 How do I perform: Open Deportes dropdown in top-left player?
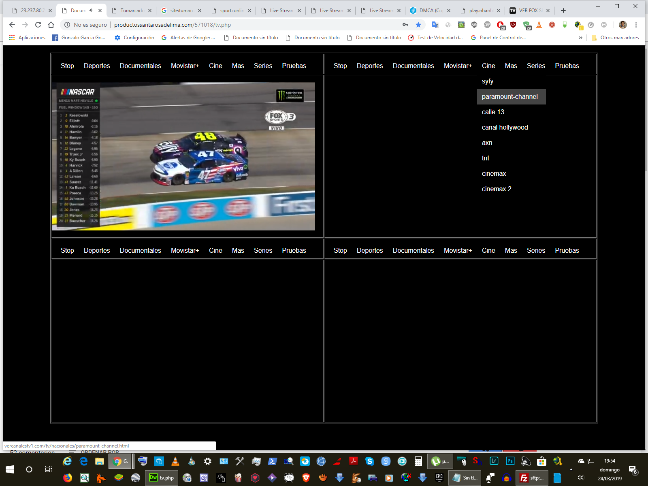[x=97, y=66]
